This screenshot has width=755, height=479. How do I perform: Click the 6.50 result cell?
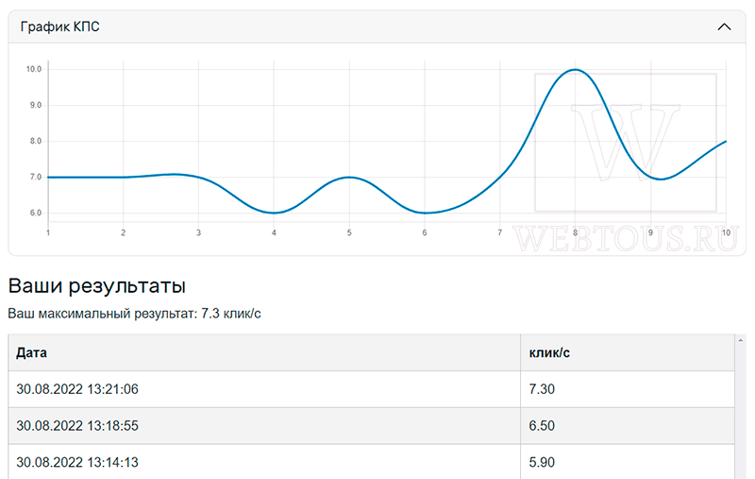(x=628, y=426)
